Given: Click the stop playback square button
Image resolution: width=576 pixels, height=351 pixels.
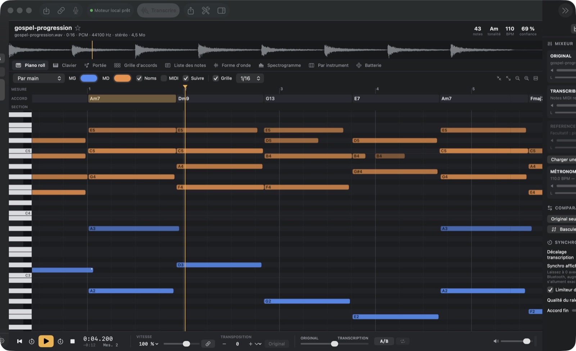Looking at the screenshot, I should coord(72,341).
